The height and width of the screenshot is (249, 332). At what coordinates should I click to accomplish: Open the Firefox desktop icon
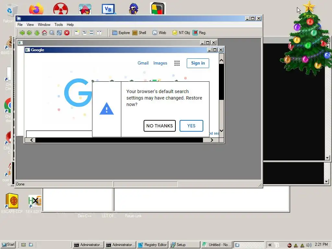[x=36, y=9]
